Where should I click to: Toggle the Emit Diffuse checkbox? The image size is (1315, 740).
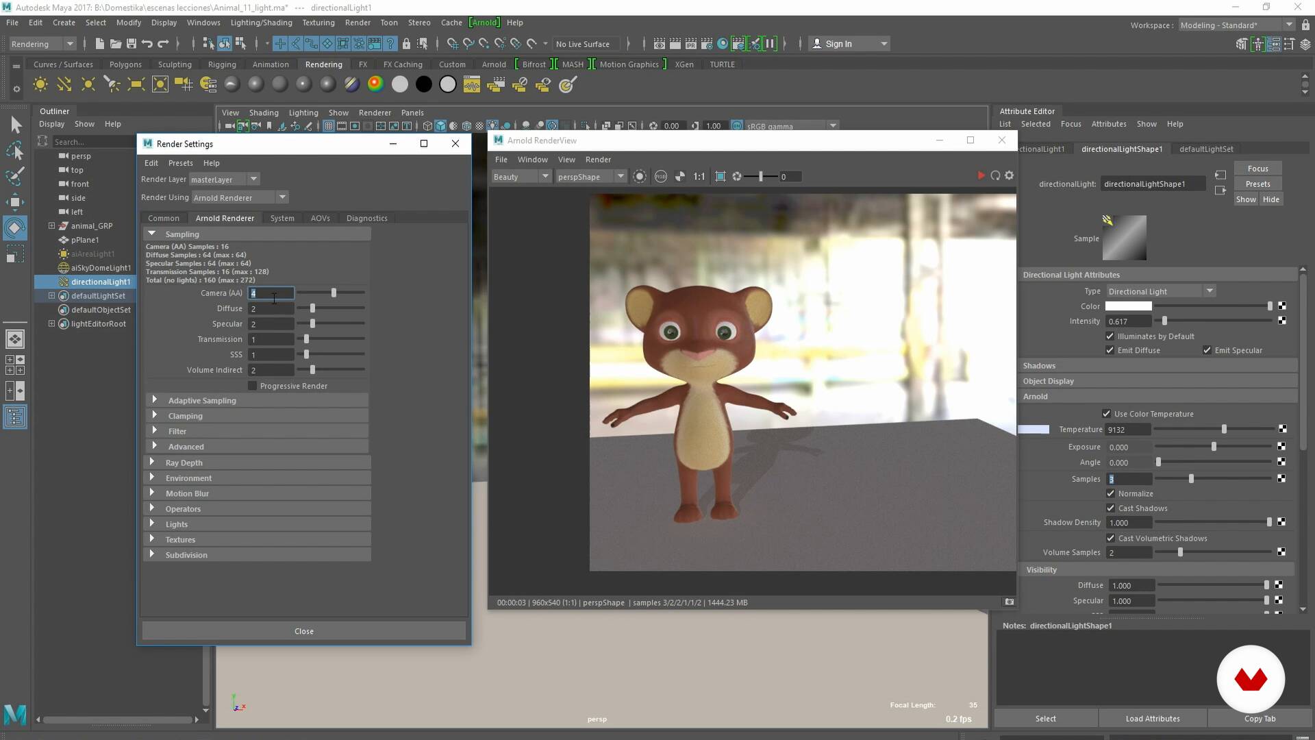coord(1110,350)
